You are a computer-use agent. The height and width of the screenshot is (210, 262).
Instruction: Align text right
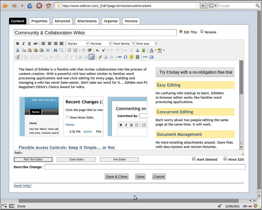coord(56,44)
